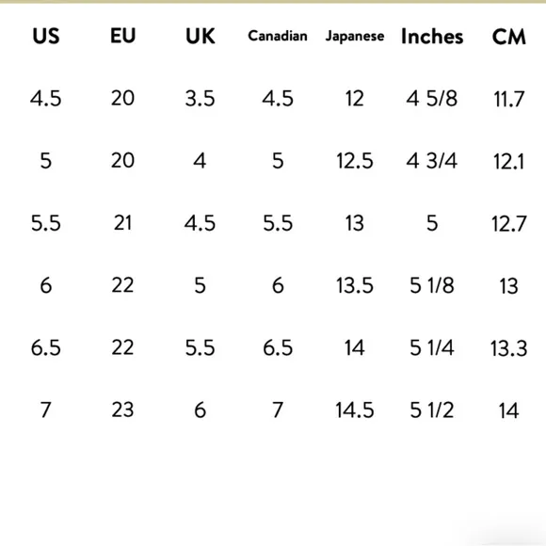Click the US column header
Screen dimensions: 546x546
pos(46,36)
